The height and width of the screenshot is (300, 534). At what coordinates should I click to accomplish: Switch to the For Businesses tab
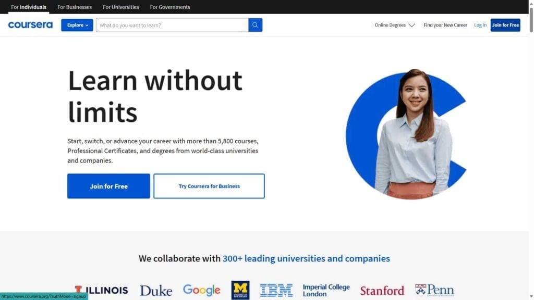tap(74, 7)
